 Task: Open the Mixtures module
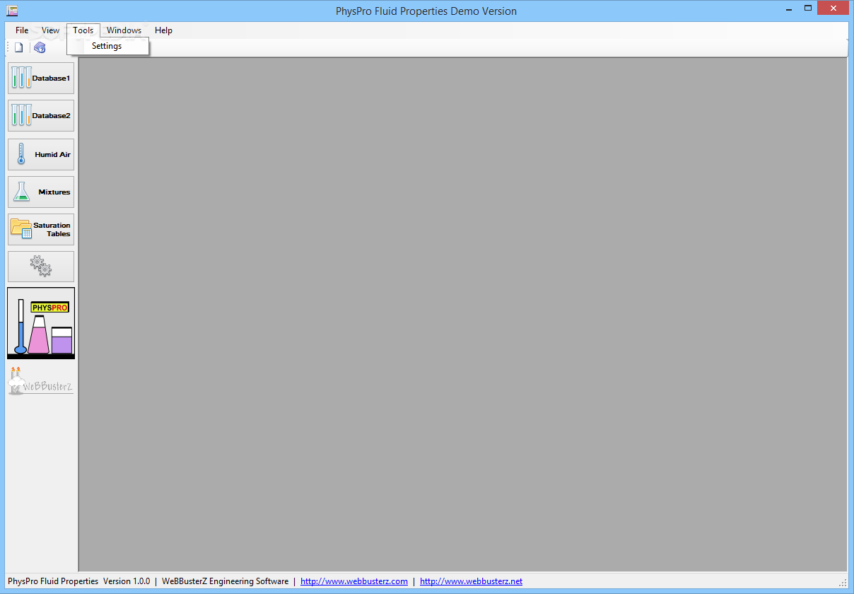(41, 192)
